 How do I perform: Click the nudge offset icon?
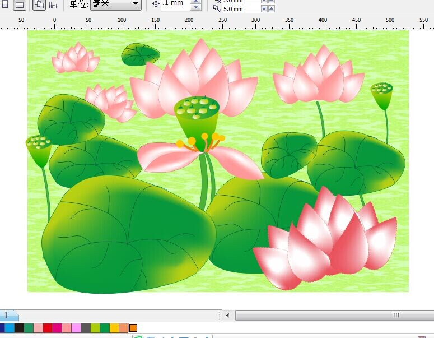156,4
